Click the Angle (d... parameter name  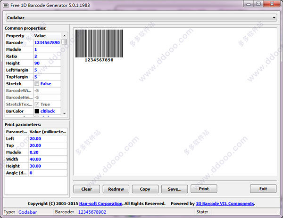16,173
